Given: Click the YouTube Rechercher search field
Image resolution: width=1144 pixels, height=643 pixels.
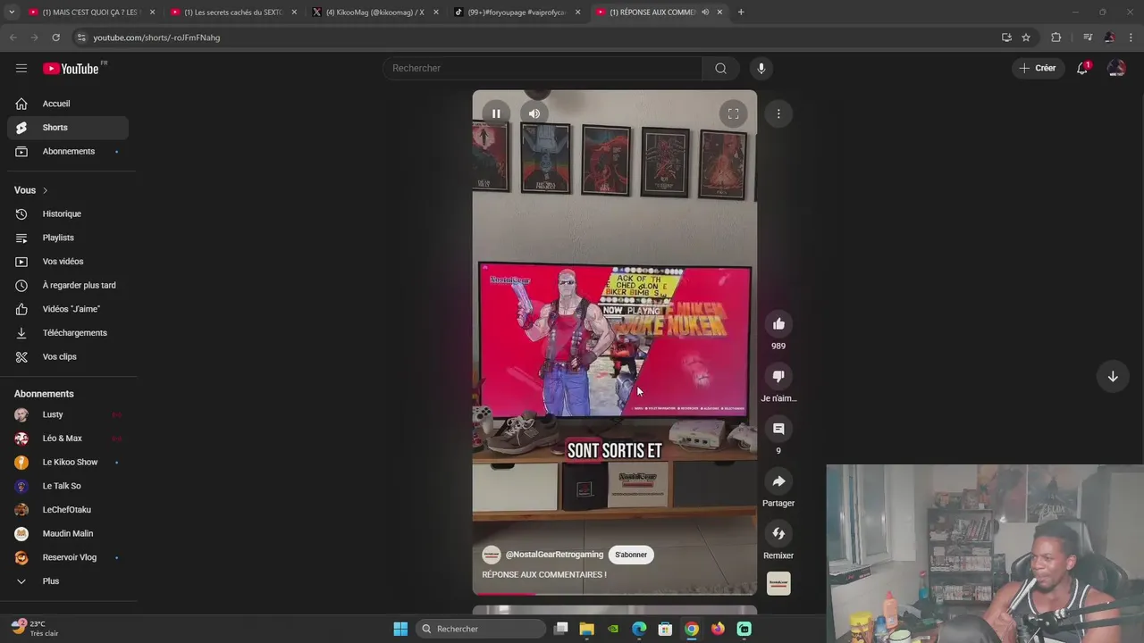Looking at the screenshot, I should 543,68.
